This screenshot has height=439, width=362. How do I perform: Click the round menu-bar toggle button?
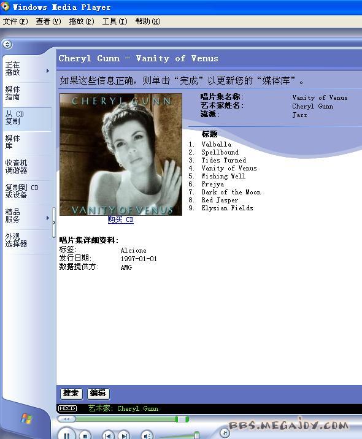click(x=7, y=44)
